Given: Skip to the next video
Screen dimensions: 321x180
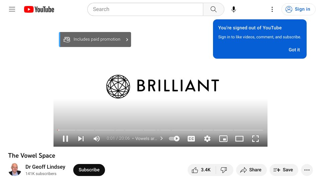Looking at the screenshot, I should point(81,139).
